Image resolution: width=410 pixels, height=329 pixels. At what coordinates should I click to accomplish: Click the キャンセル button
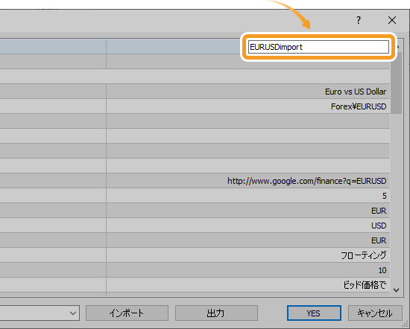(x=375, y=313)
